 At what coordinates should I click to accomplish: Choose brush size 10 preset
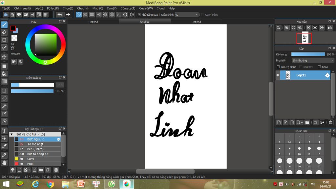click(x=299, y=150)
